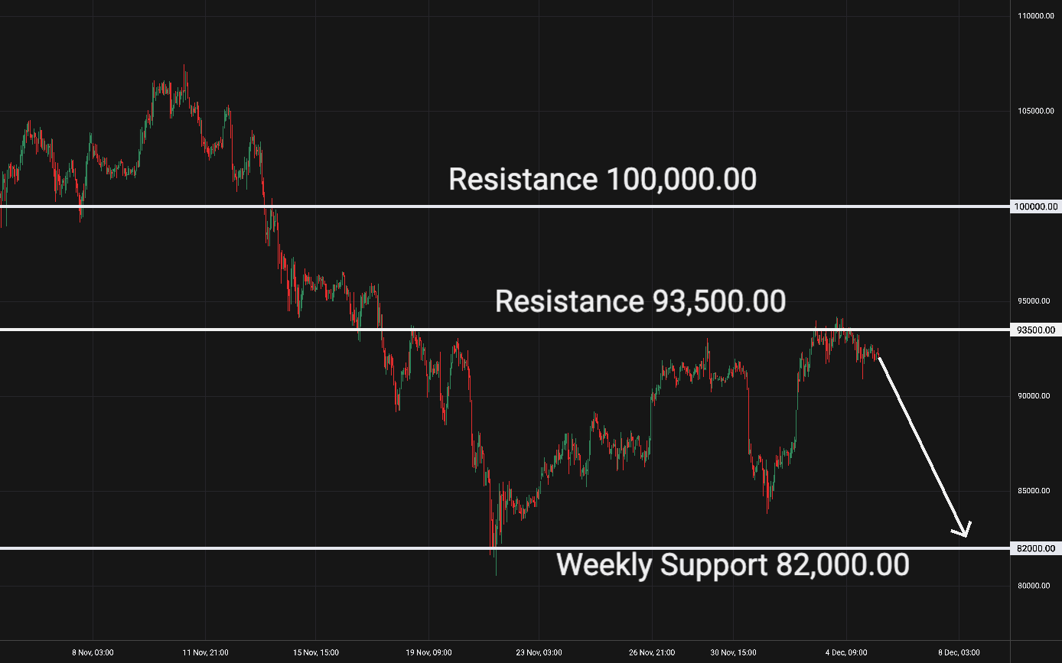This screenshot has width=1062, height=663.
Task: Click the 105000.00 price axis label
Action: click(1036, 111)
